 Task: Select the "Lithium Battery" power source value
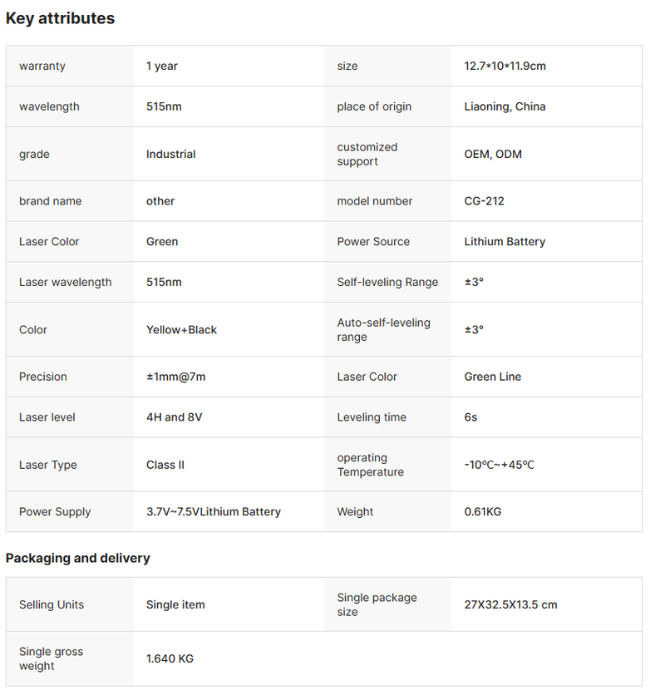(505, 241)
